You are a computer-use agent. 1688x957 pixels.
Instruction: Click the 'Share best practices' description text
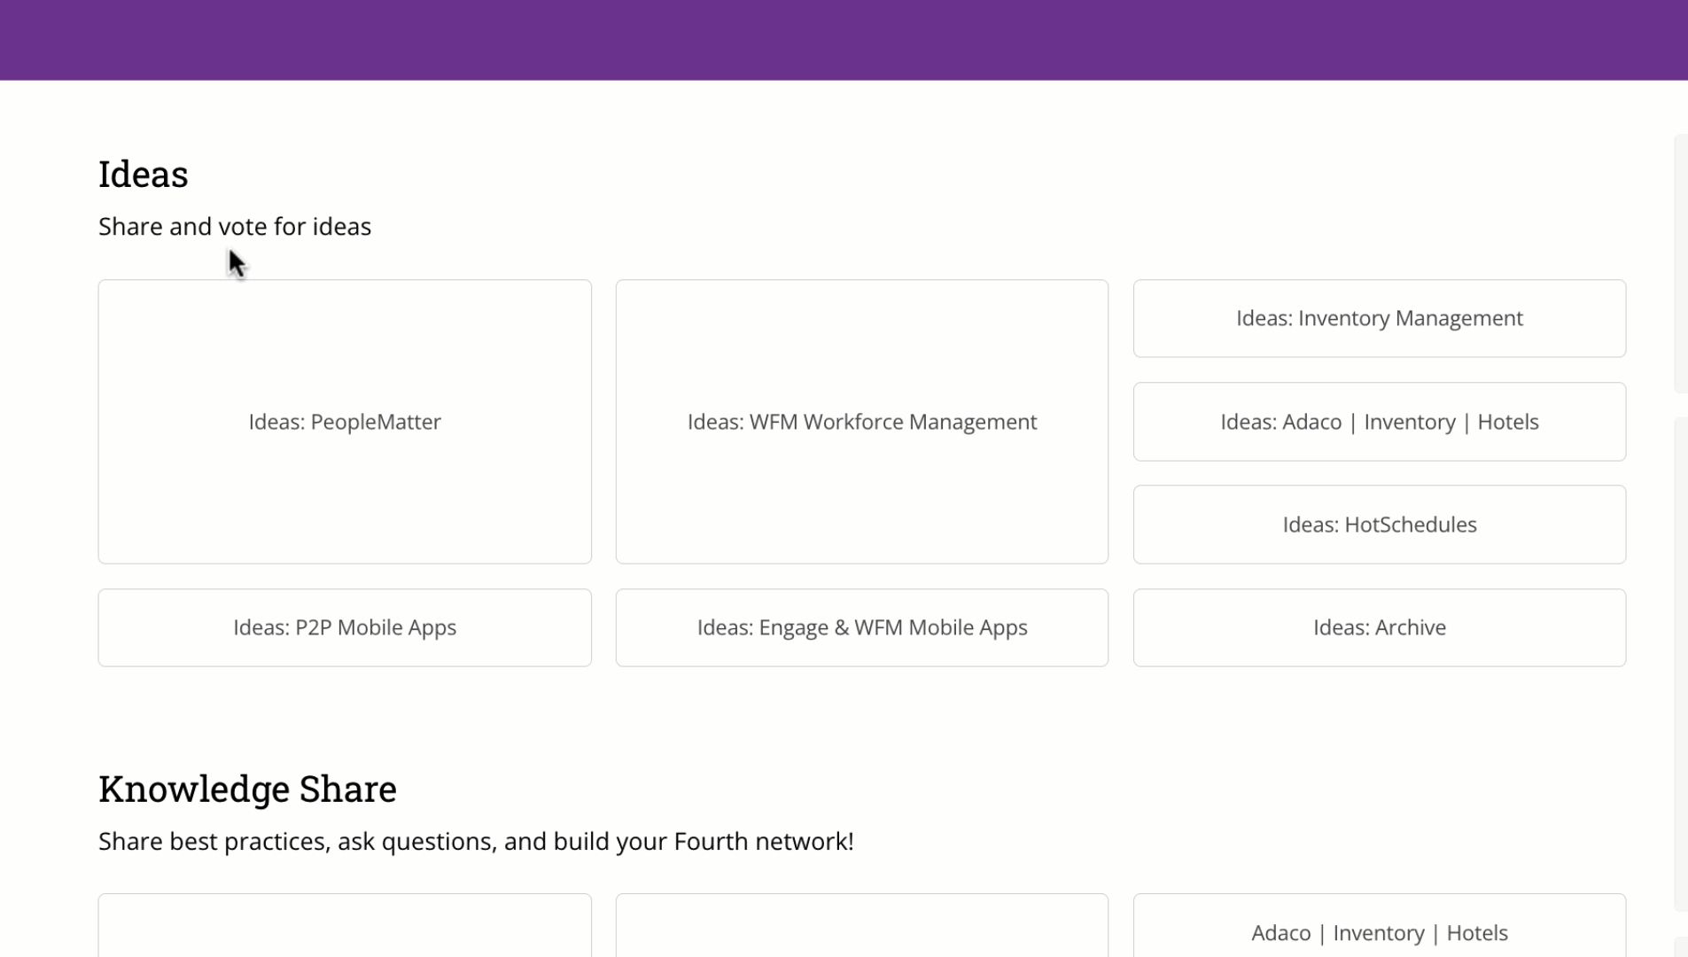476,842
